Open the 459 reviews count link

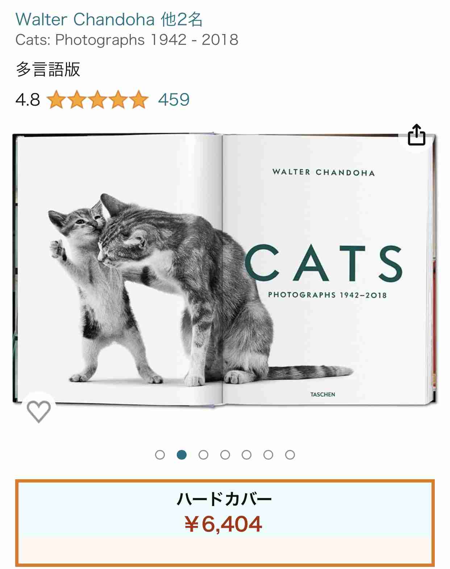(x=174, y=100)
